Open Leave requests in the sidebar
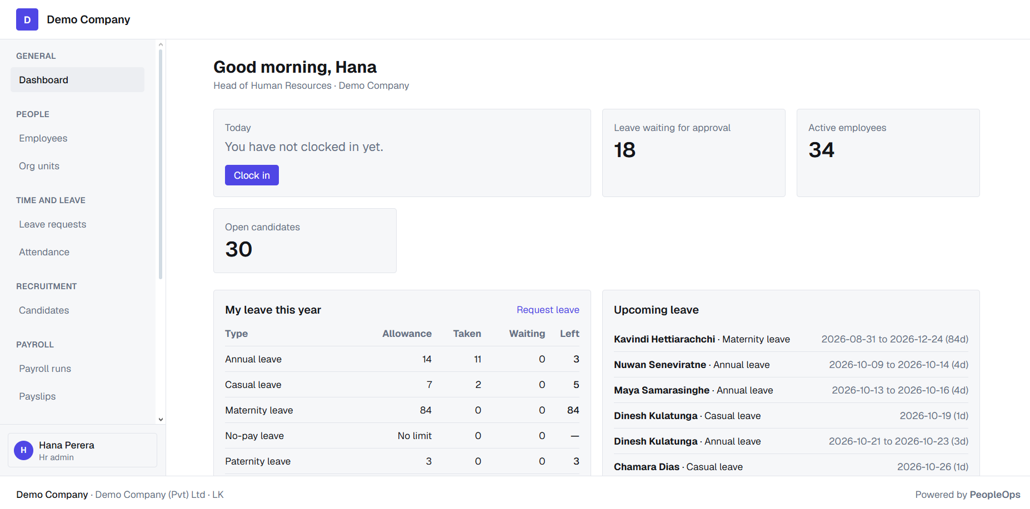Screen dimensions: 1030x509 point(77,224)
